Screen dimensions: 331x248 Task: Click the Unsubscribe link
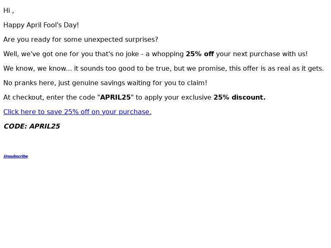[x=16, y=156]
